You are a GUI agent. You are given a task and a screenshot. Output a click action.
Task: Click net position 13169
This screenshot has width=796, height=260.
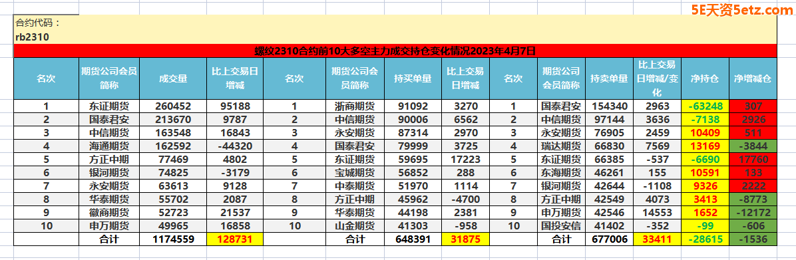705,146
